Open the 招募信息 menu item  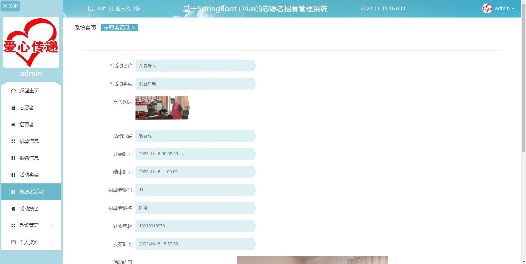point(31,141)
